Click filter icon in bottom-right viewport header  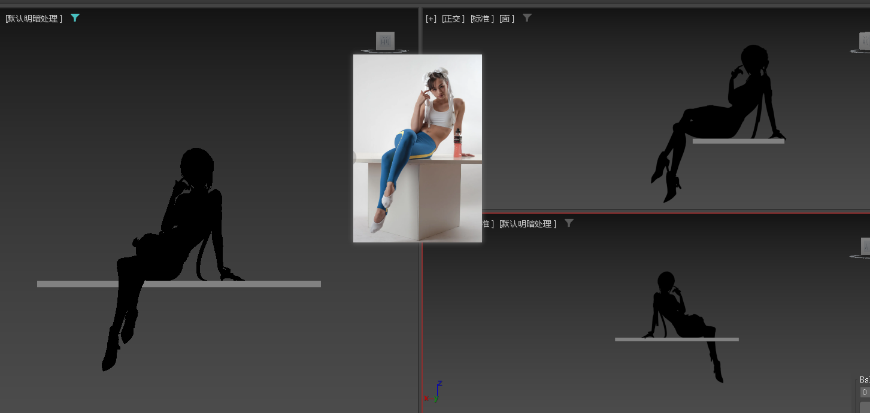click(x=569, y=223)
